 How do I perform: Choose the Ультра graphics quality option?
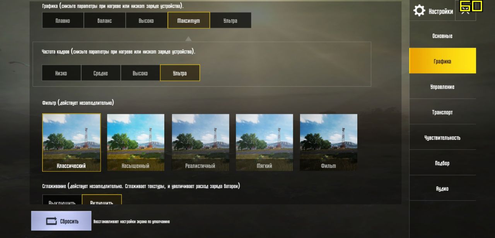point(230,21)
